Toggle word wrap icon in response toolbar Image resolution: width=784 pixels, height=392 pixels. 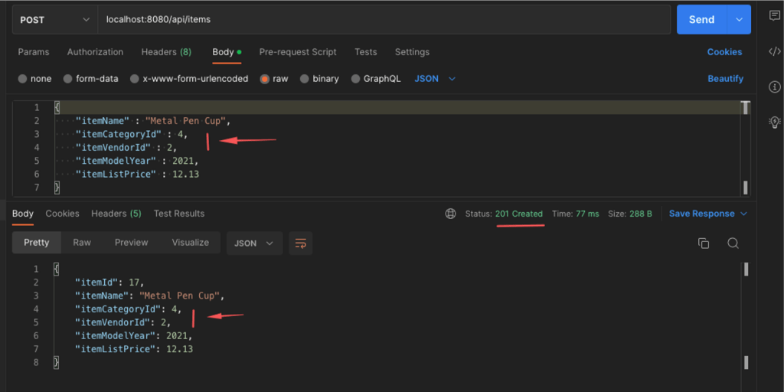[x=301, y=243]
